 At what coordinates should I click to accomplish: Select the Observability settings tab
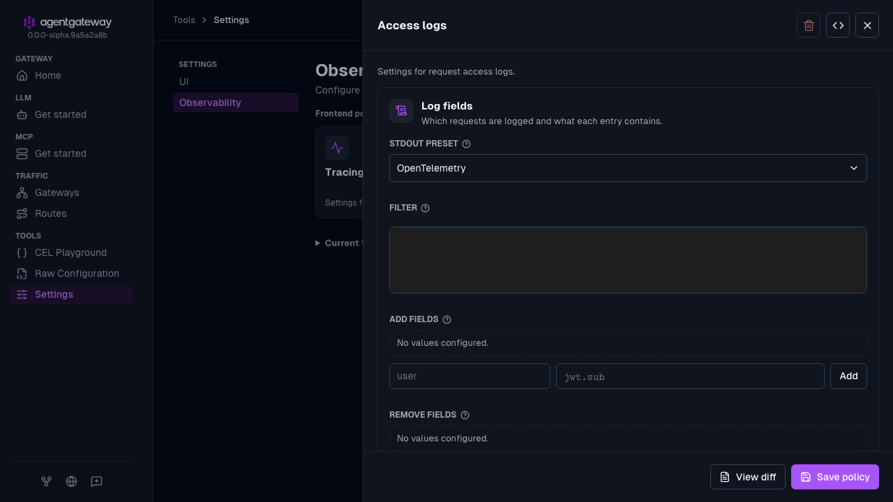[236, 102]
